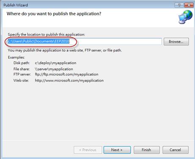Image resolution: width=195 pixels, height=159 pixels.
Task: Click the Finish button
Action: pos(147,150)
